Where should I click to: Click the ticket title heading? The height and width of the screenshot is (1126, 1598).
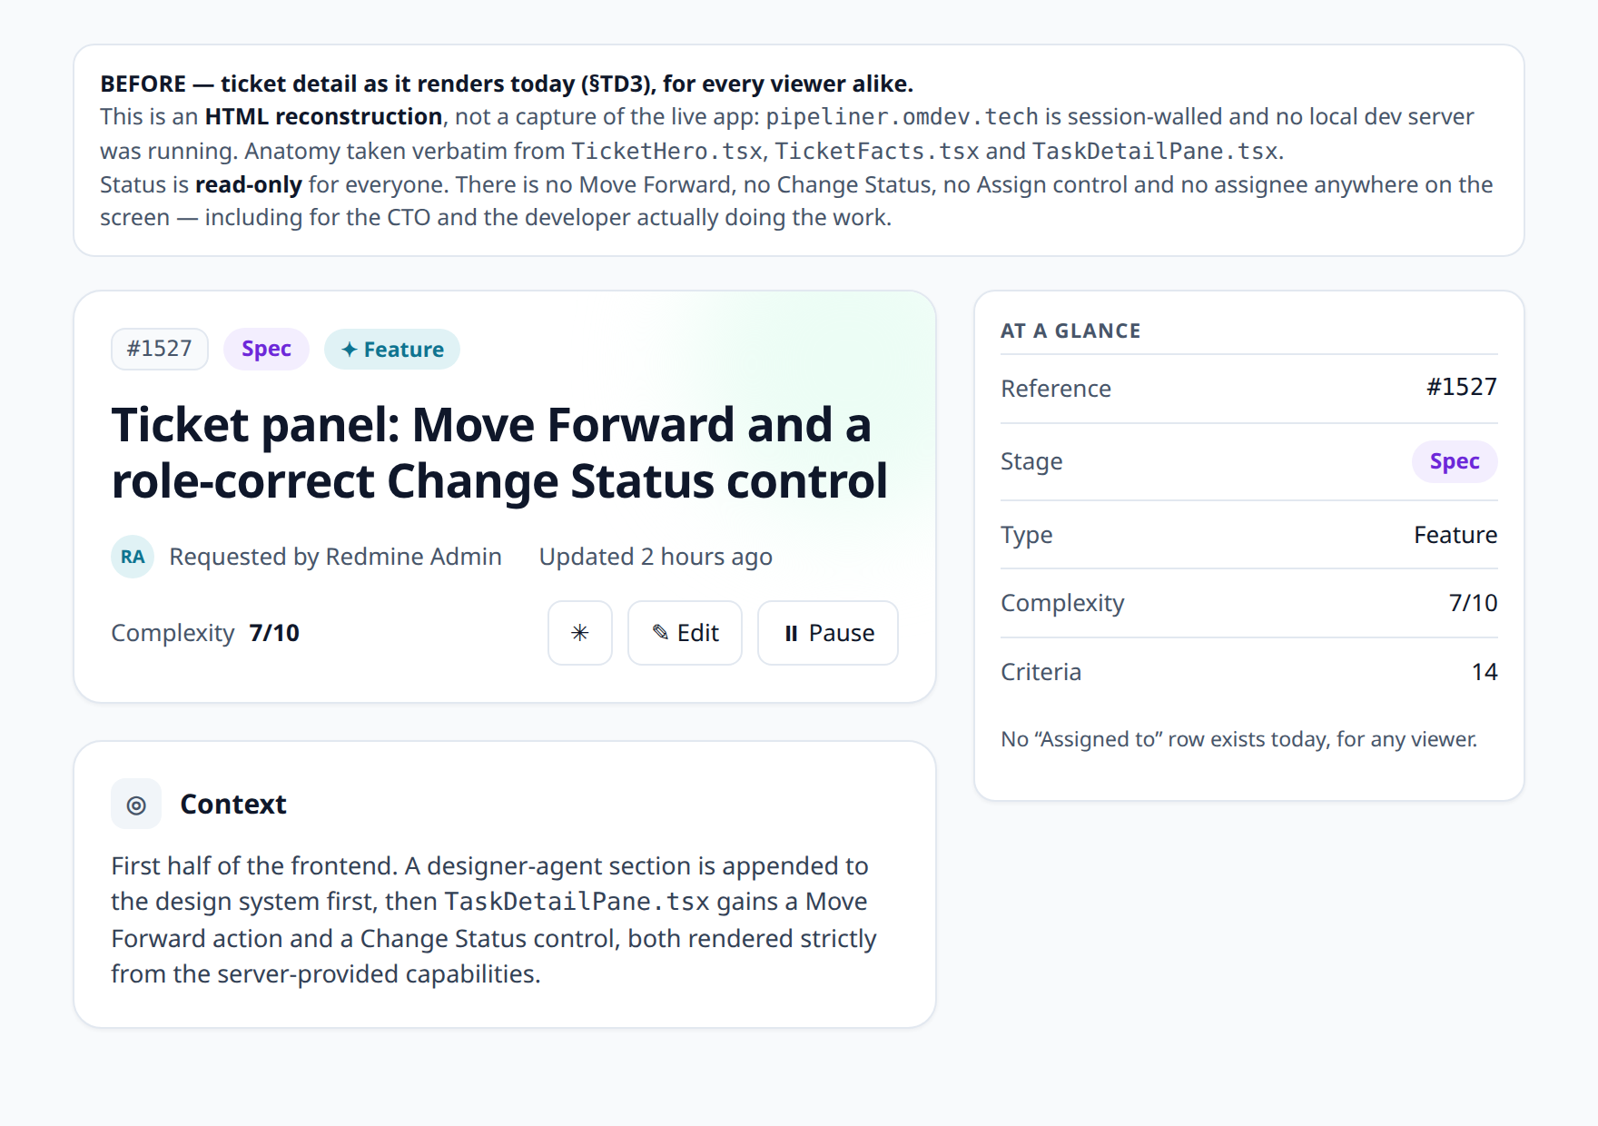click(499, 452)
